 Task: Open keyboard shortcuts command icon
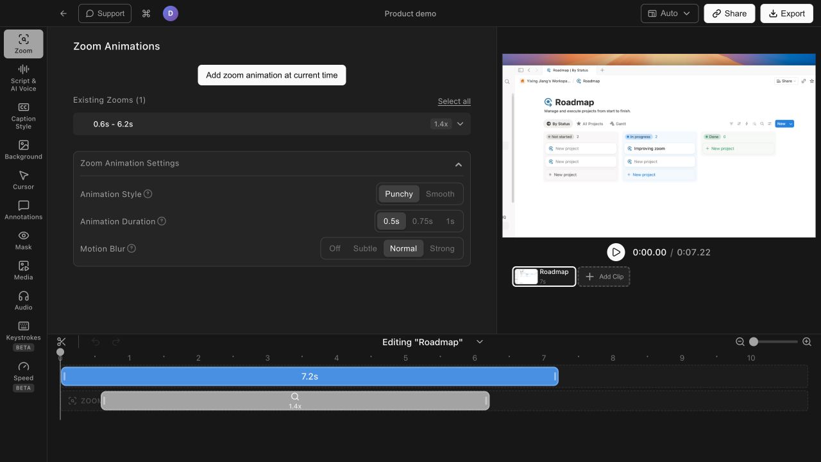(146, 13)
